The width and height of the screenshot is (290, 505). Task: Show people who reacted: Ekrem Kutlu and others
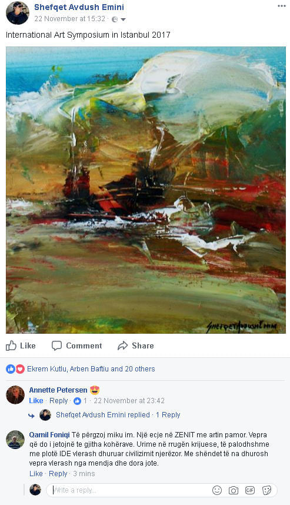pyautogui.click(x=91, y=369)
